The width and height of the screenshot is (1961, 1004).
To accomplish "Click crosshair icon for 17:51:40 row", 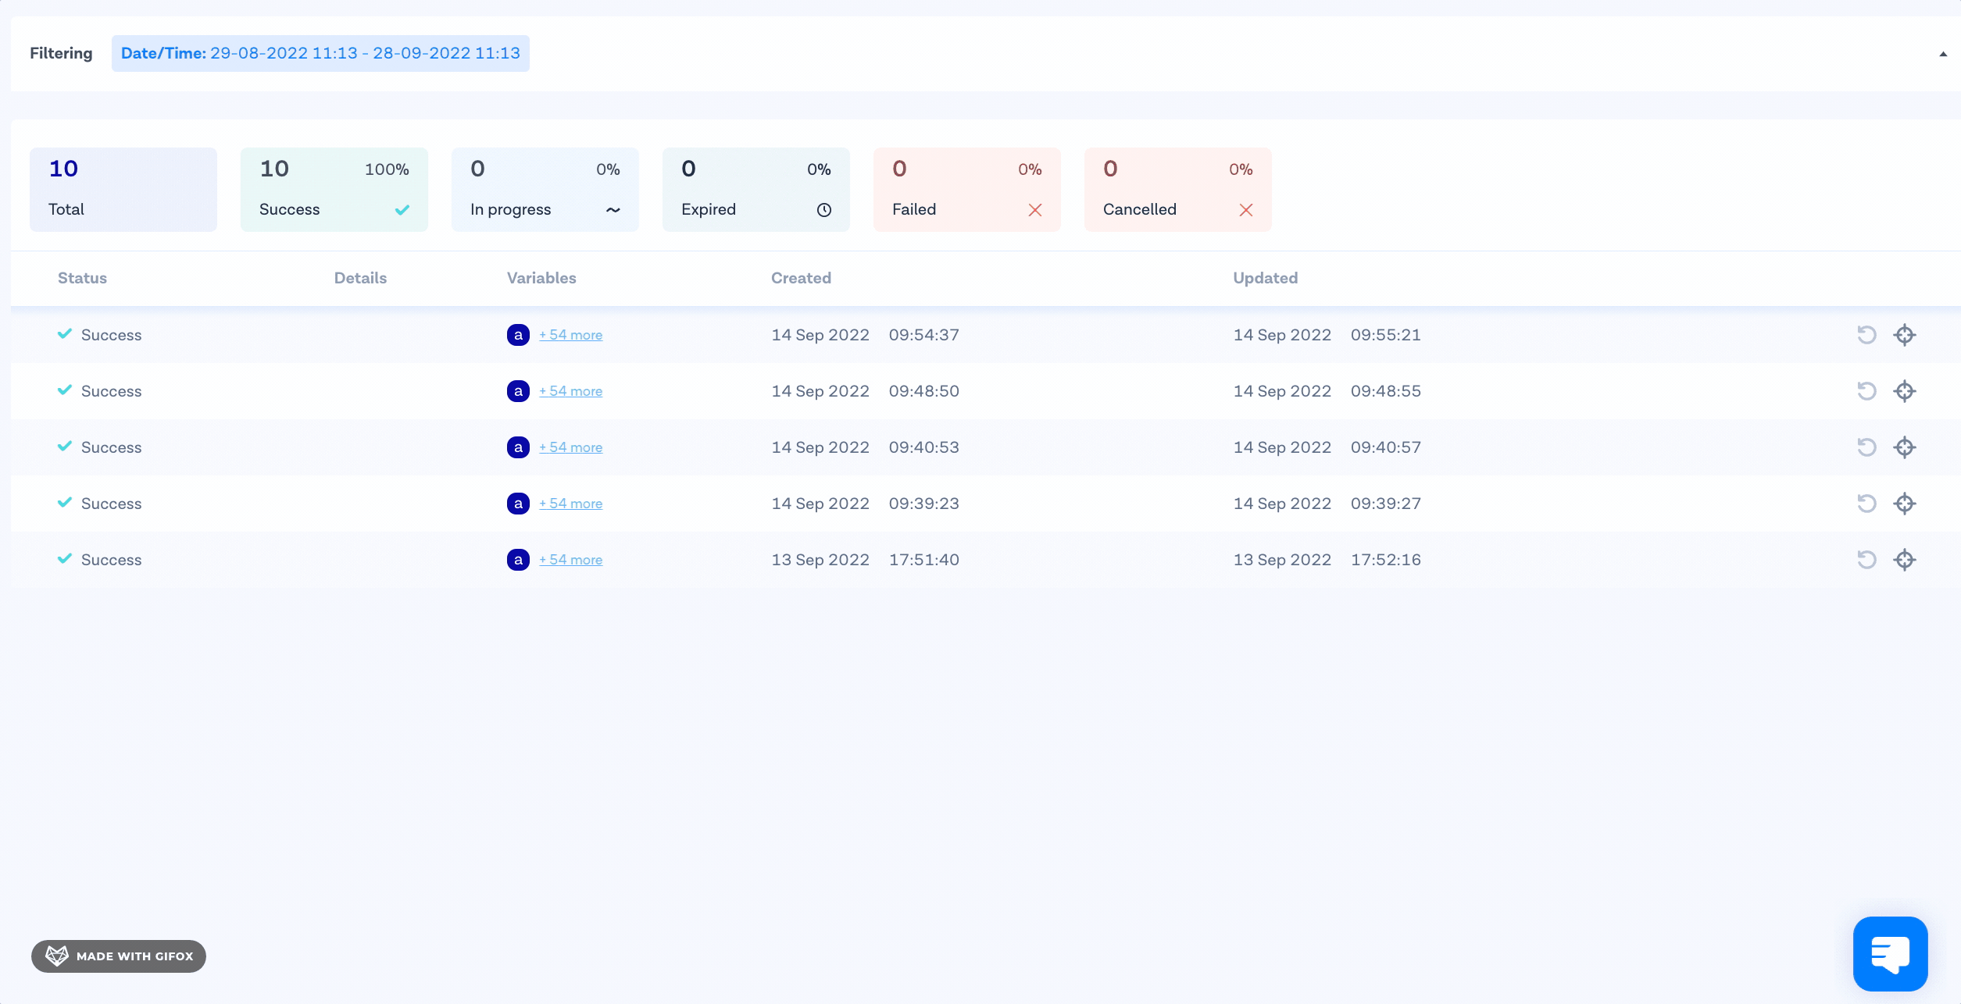I will click(1904, 560).
